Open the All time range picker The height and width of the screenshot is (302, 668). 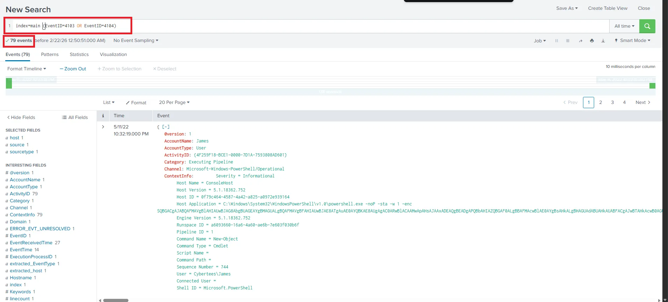click(624, 26)
